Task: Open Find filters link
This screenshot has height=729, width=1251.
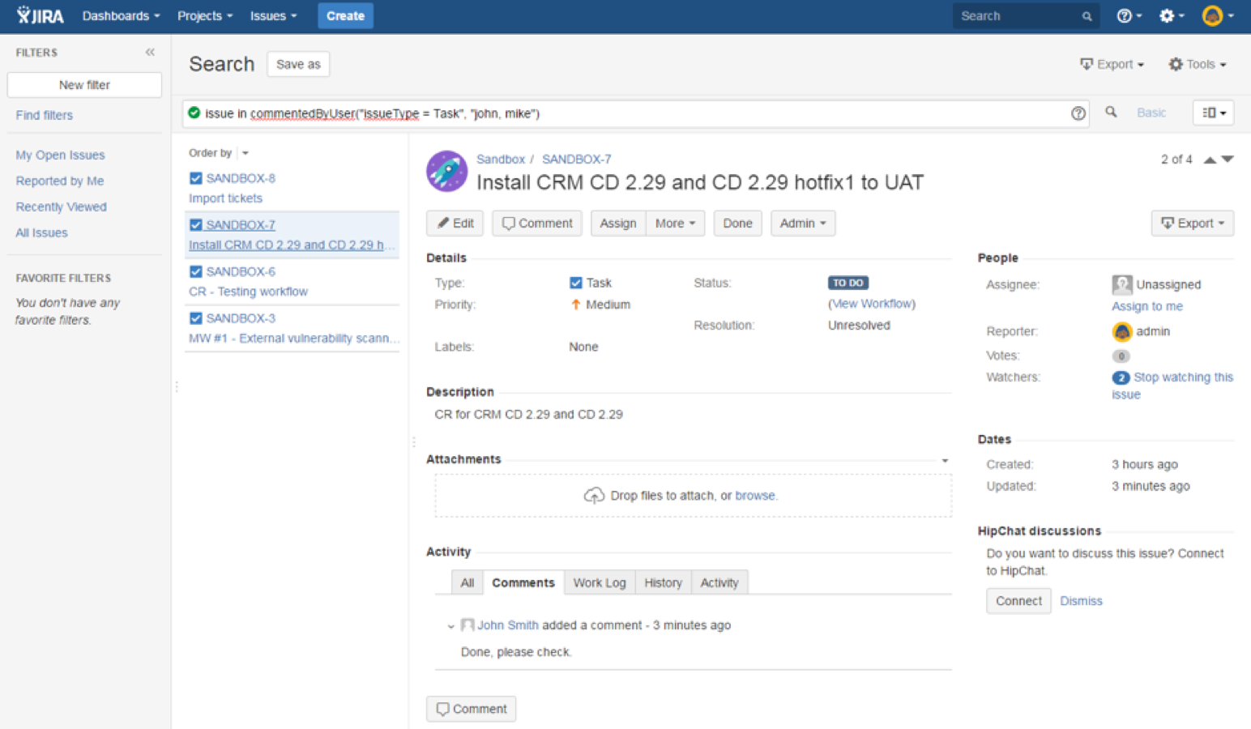Action: click(x=45, y=115)
